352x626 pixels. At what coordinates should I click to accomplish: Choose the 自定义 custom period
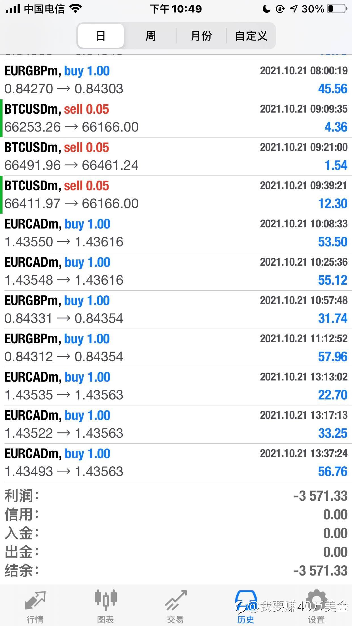pos(251,36)
